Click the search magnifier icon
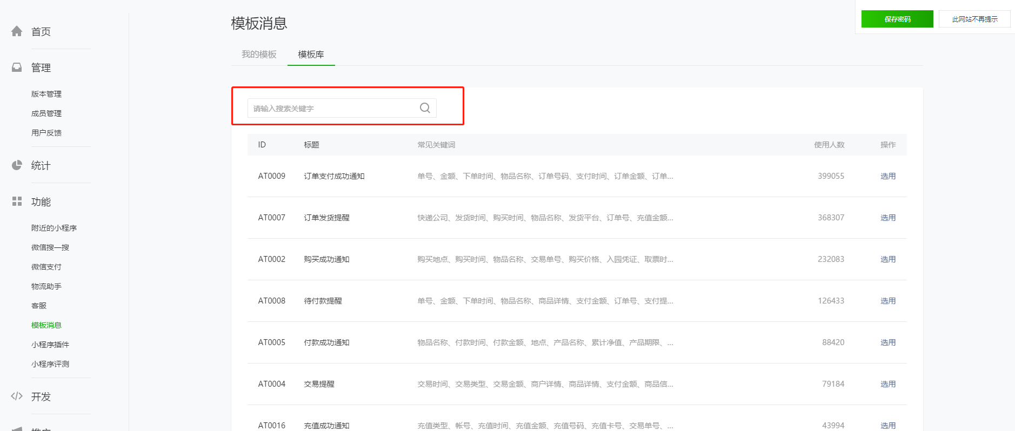Image resolution: width=1015 pixels, height=431 pixels. pos(425,108)
